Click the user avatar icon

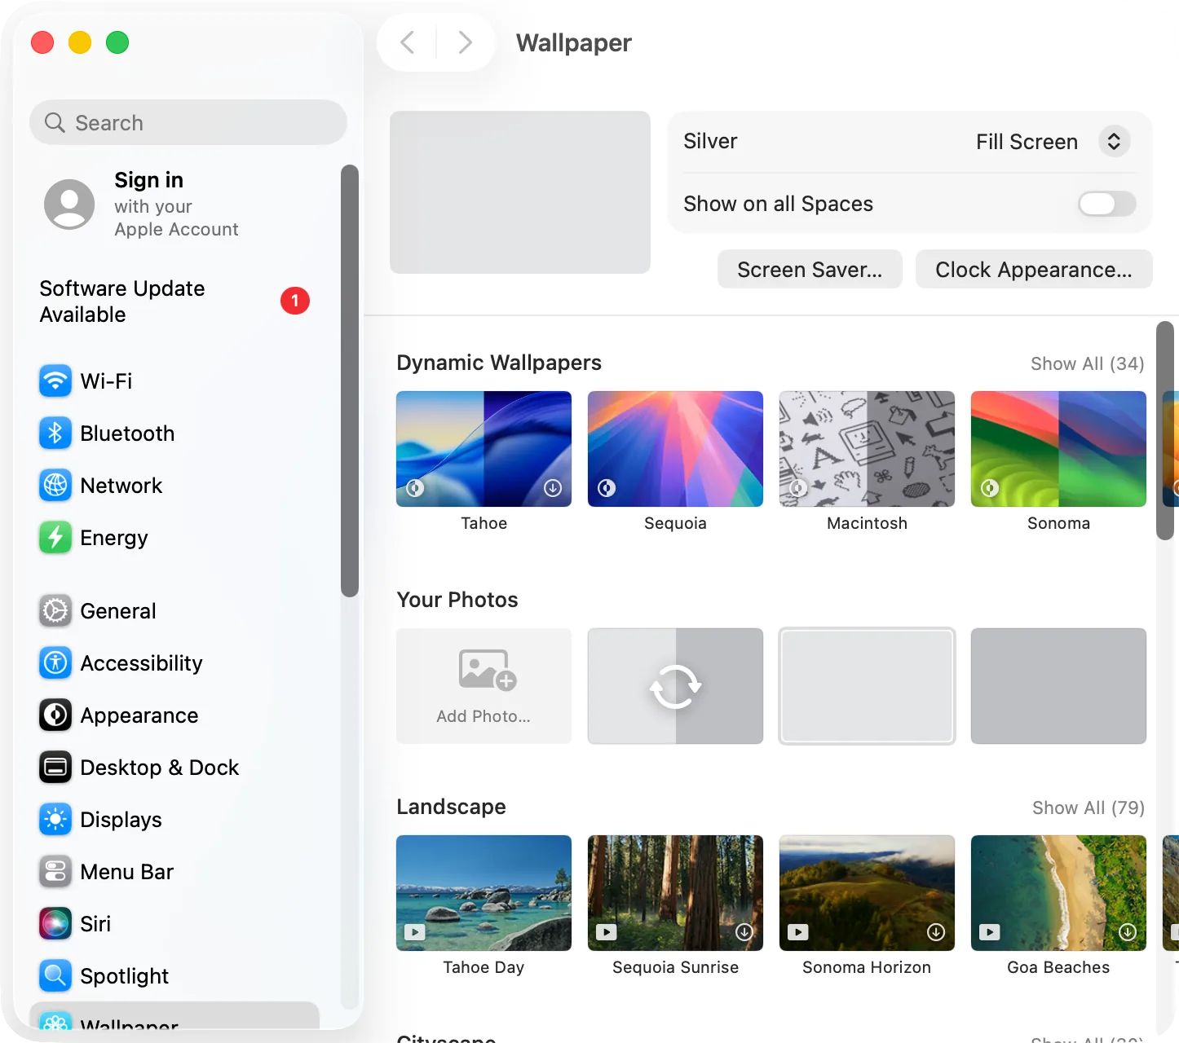coord(69,205)
